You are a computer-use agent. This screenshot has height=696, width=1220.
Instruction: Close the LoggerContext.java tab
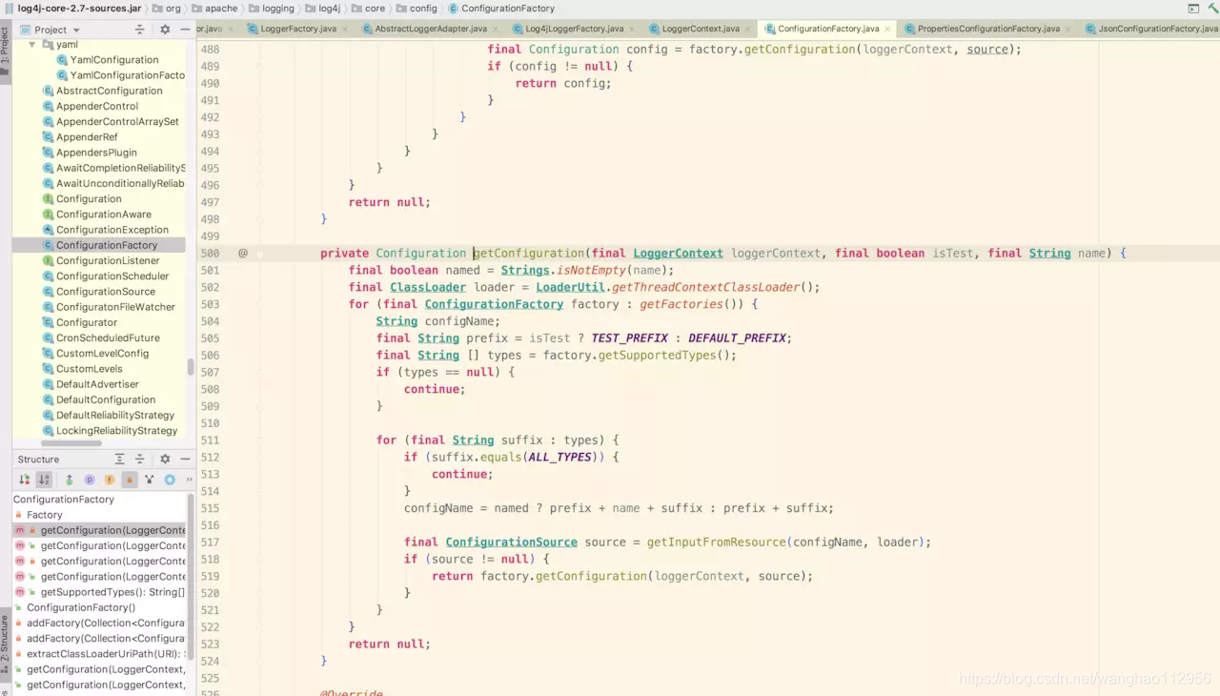point(748,30)
